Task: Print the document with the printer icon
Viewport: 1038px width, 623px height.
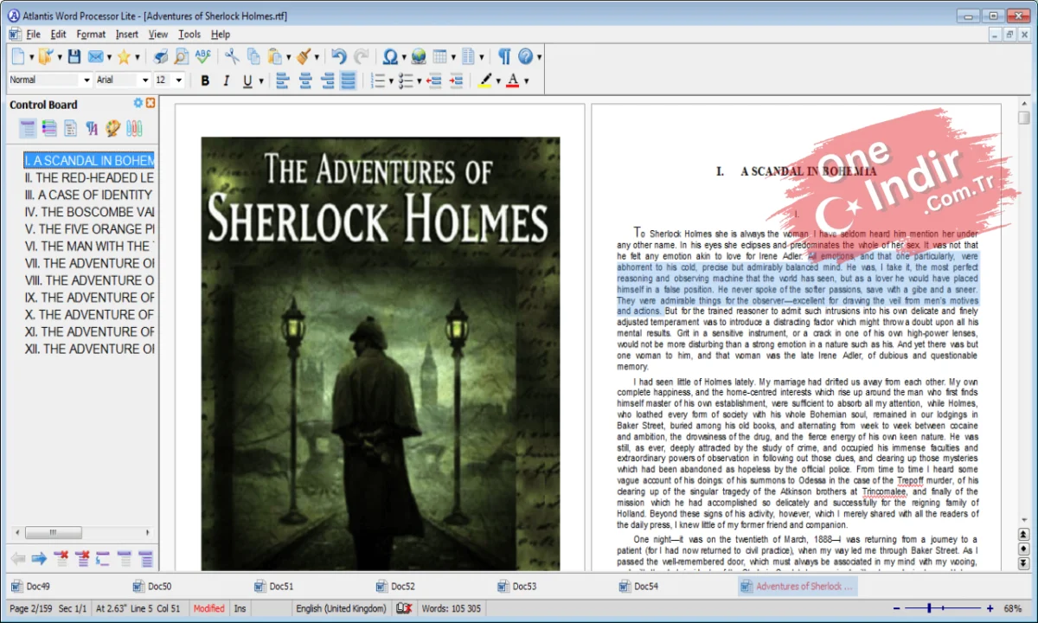Action: [160, 57]
